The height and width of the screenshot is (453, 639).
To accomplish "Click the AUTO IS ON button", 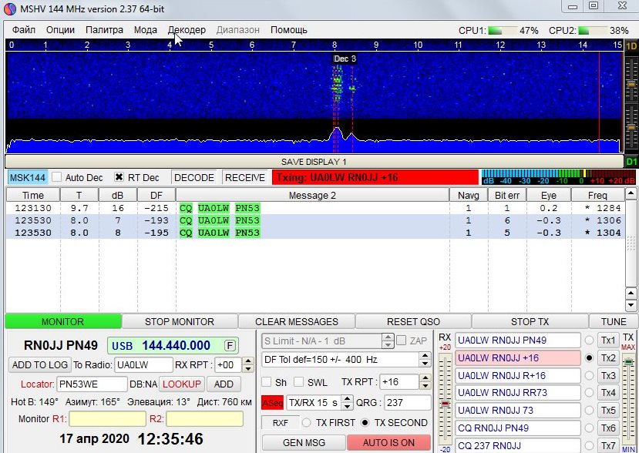I will pos(388,442).
